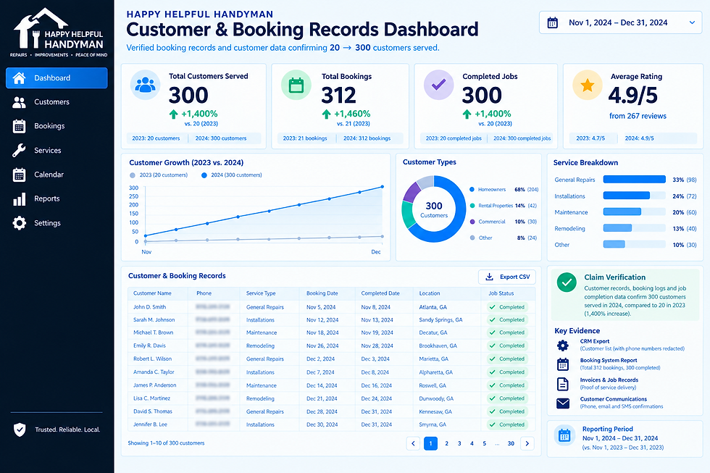Click the Customers people icon in sidebar
The image size is (710, 473).
(x=19, y=102)
